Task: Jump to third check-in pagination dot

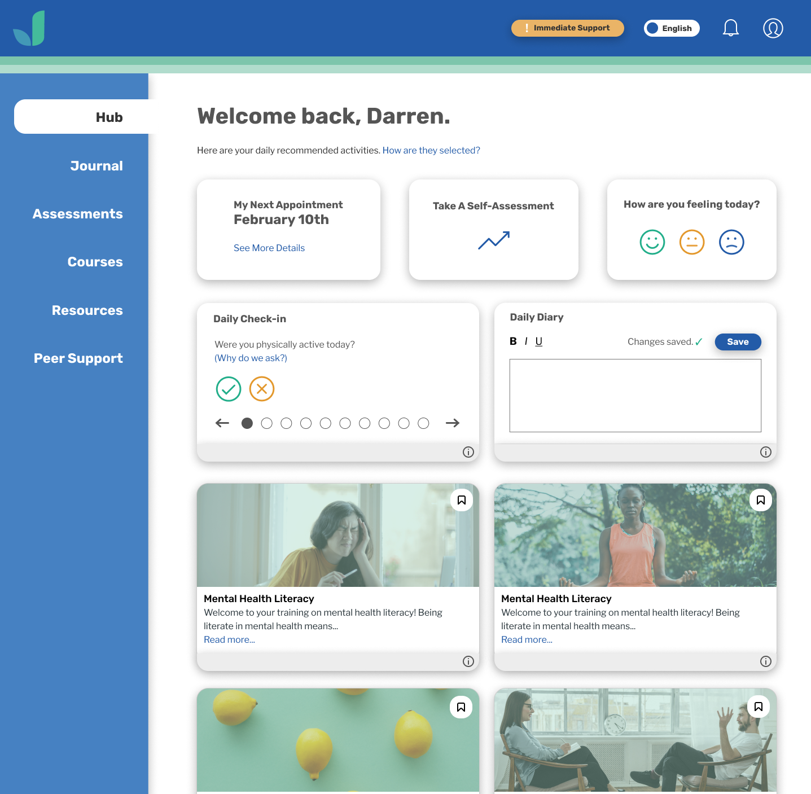Action: 286,423
